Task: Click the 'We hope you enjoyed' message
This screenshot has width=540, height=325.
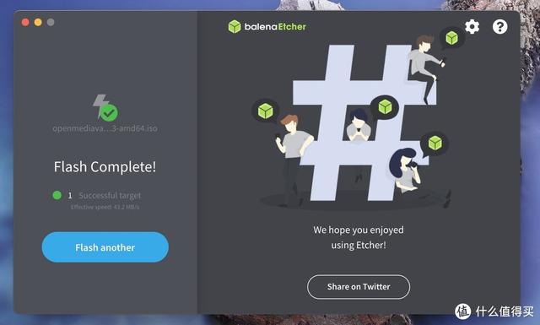Action: coord(359,230)
